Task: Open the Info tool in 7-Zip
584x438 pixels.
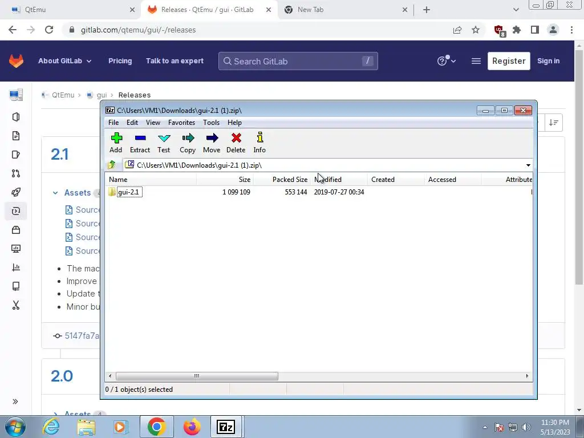Action: click(259, 143)
